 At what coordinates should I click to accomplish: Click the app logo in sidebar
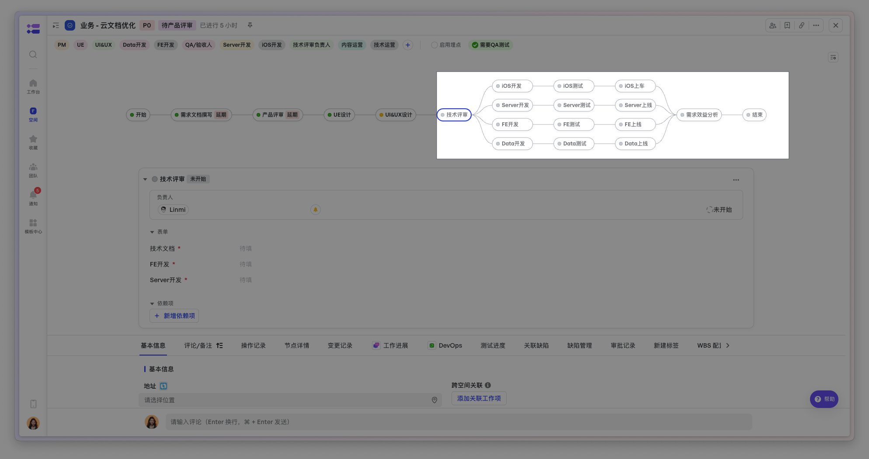tap(33, 29)
